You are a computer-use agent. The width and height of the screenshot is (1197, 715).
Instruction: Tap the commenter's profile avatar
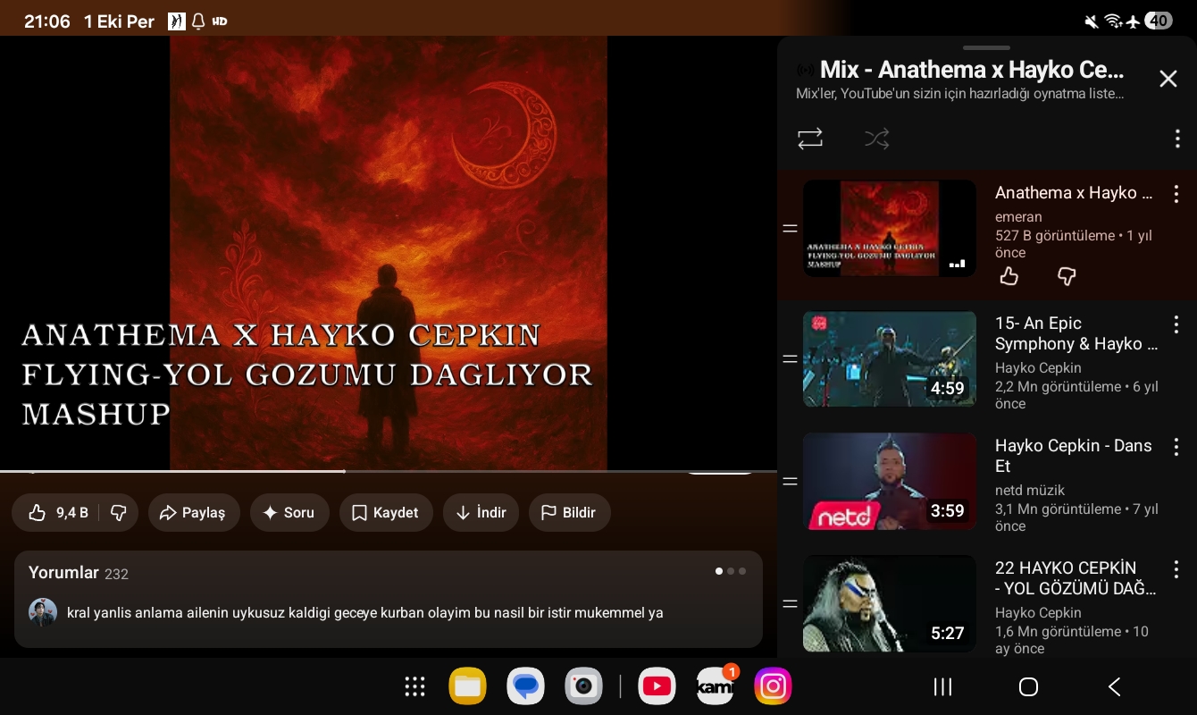click(x=43, y=612)
